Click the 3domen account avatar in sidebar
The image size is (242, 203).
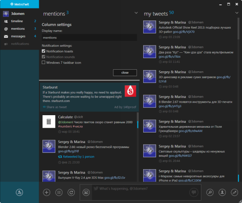coord(6,14)
